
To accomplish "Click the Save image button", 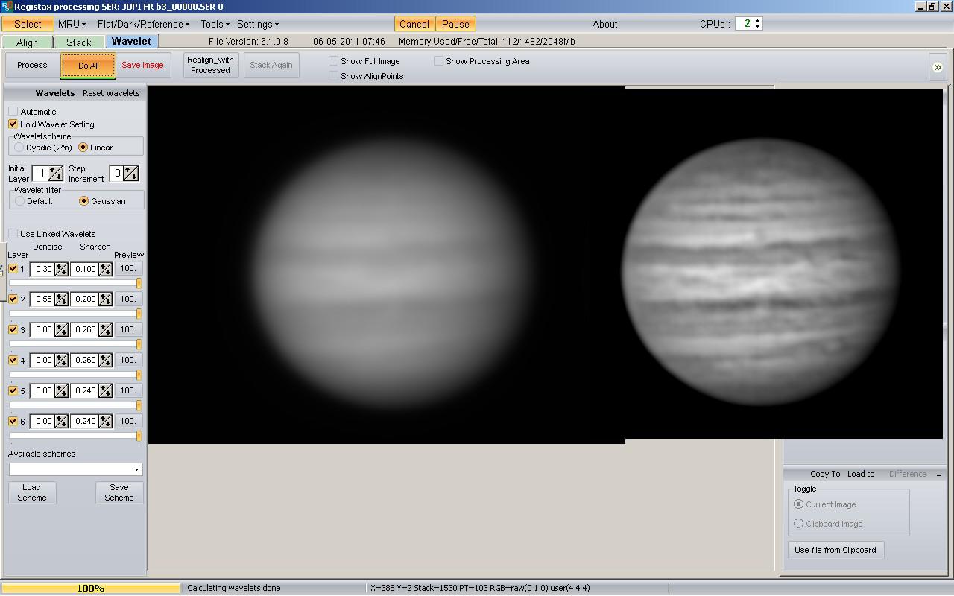I will pos(142,65).
